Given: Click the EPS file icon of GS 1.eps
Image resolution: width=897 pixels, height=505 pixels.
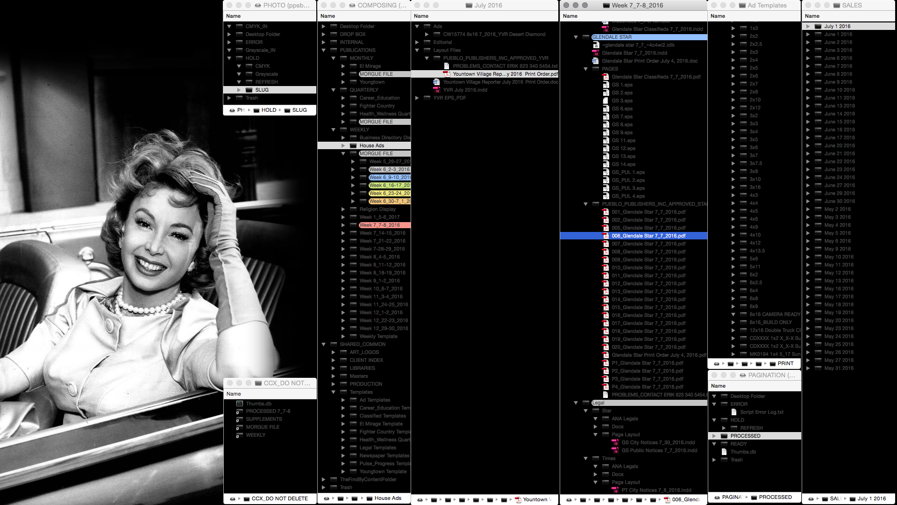Looking at the screenshot, I should coord(605,85).
